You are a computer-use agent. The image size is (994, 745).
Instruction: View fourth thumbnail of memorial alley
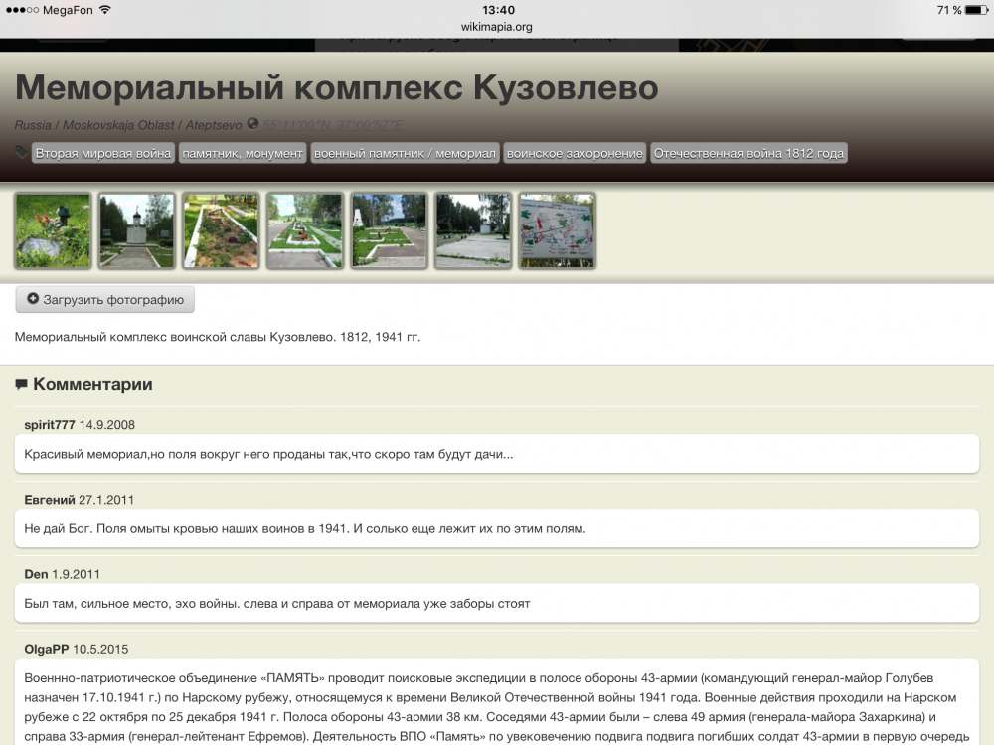click(305, 230)
